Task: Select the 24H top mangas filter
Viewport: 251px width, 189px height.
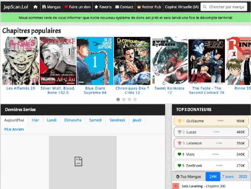Action: 213,176
